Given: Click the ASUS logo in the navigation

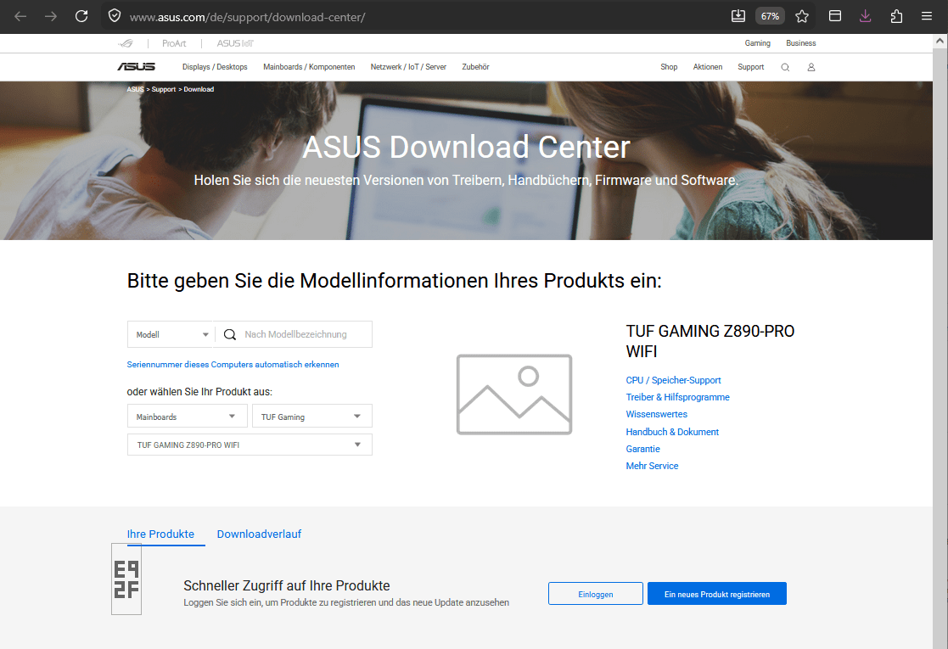Looking at the screenshot, I should coord(136,67).
